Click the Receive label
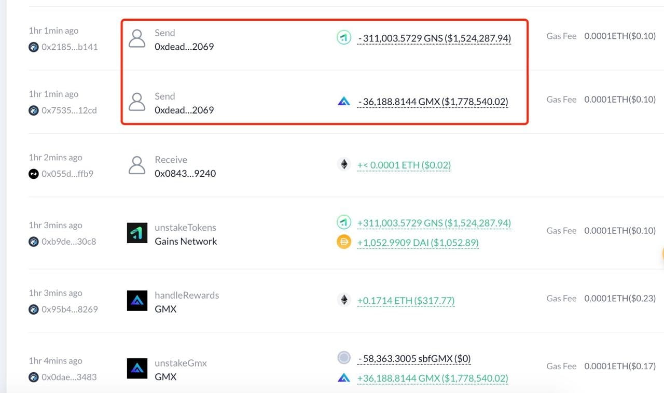This screenshot has height=393, width=664. coord(171,160)
